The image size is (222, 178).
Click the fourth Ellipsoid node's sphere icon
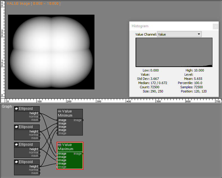16,162
